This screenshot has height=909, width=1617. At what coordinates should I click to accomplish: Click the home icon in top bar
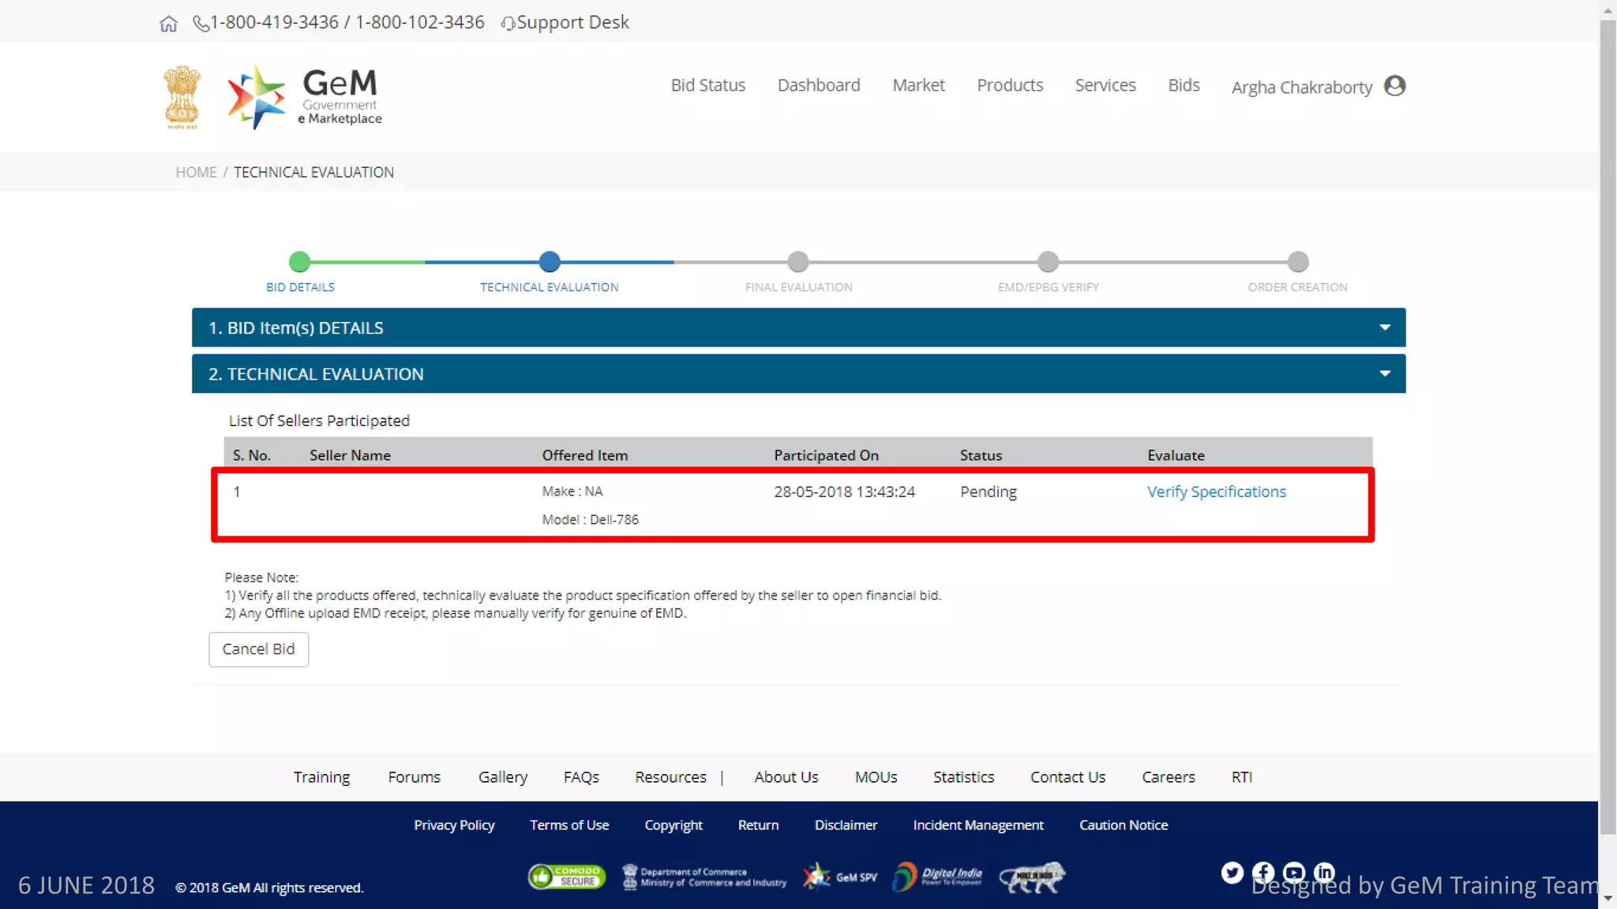168,24
